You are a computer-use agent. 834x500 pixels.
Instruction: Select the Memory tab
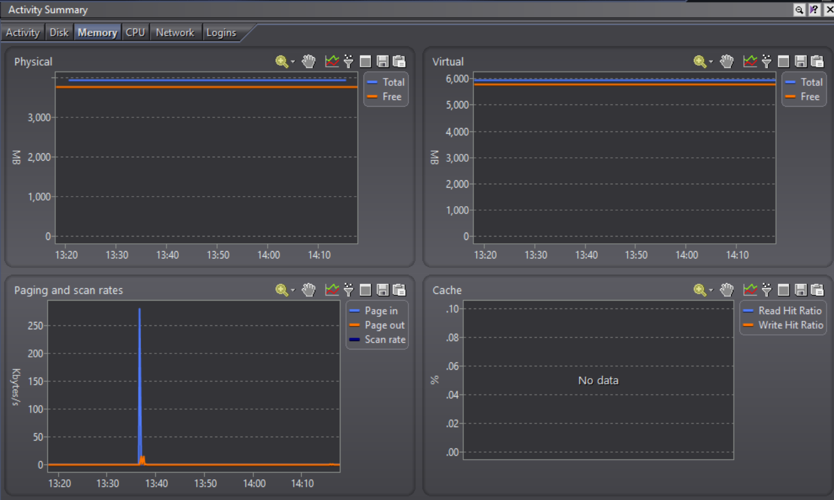pyautogui.click(x=97, y=33)
